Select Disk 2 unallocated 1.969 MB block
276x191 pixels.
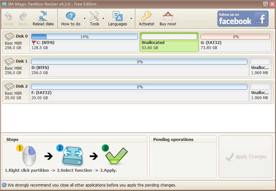[x=260, y=92]
